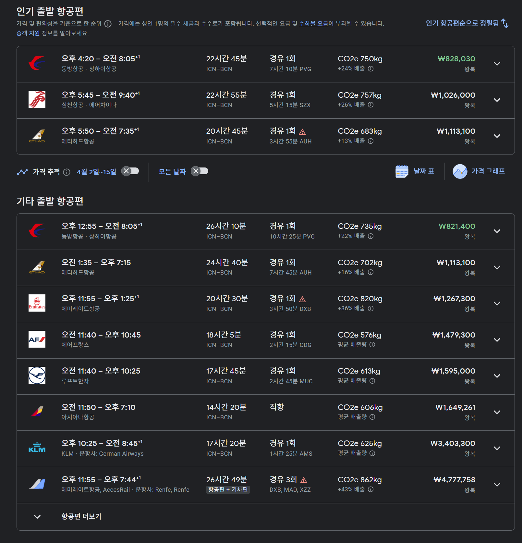
Task: Open the 승객 지원 link
Action: [x=28, y=33]
